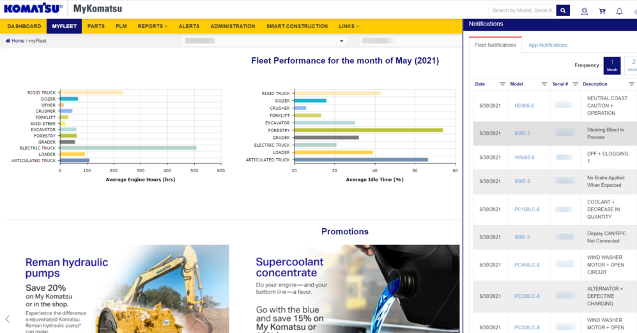This screenshot has width=637, height=333.
Task: Go to the PARTS menu item
Action: pyautogui.click(x=96, y=26)
